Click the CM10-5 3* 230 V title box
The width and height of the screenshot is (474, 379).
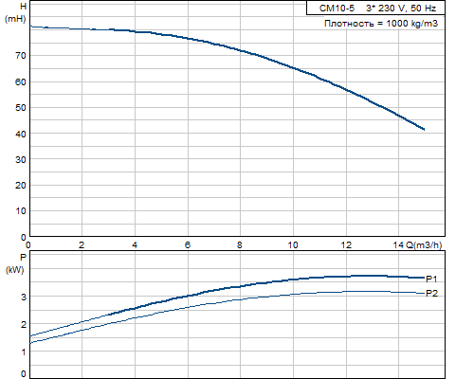pyautogui.click(x=375, y=8)
